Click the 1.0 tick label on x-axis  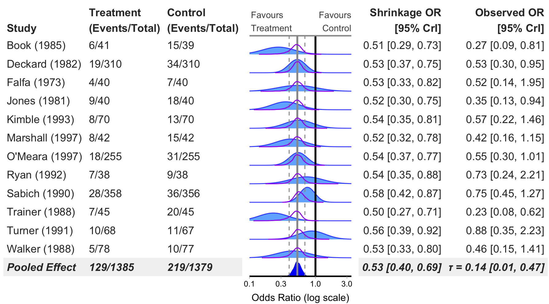[315, 284]
